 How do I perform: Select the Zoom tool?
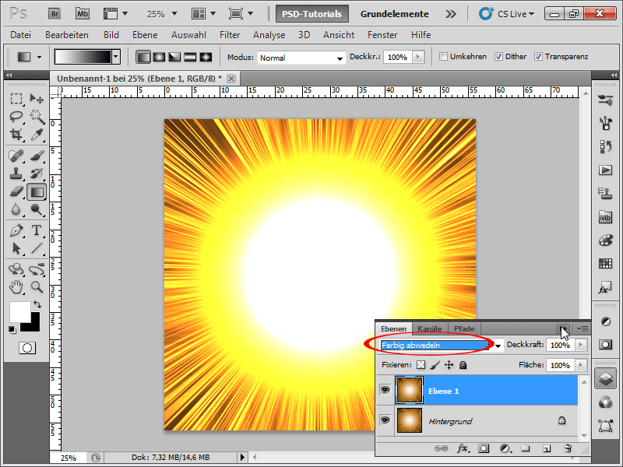click(x=37, y=287)
